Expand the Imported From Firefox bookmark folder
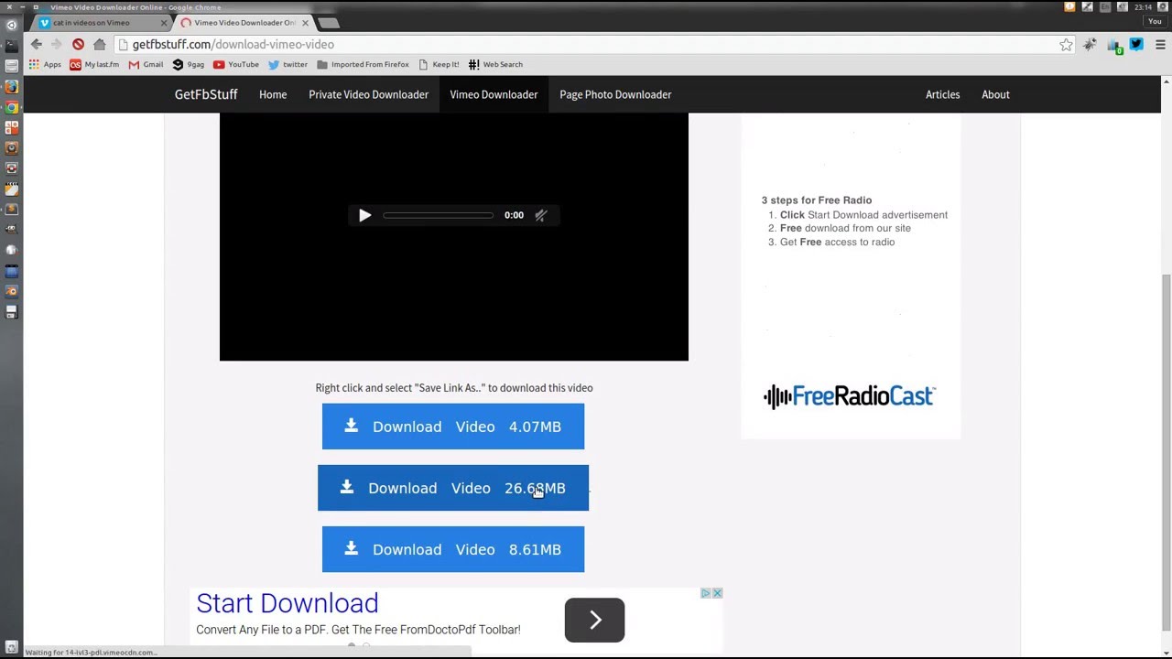Viewport: 1172px width, 659px height. coord(363,64)
